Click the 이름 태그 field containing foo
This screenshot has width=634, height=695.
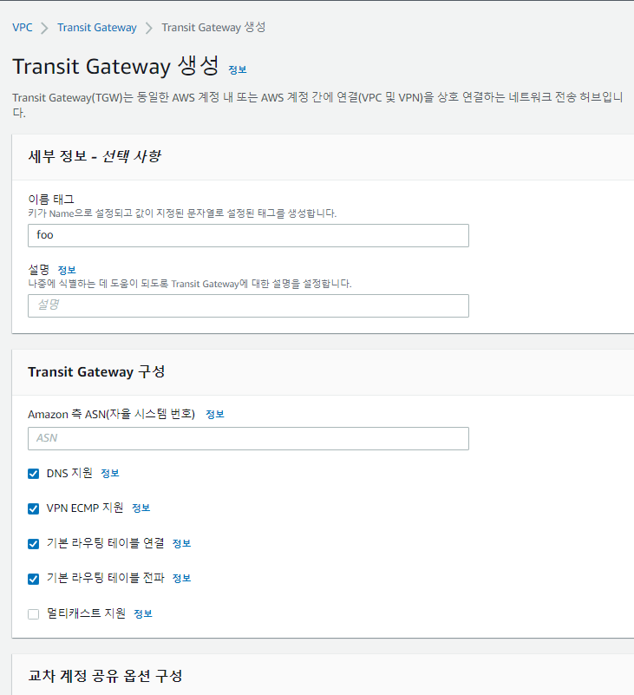(x=248, y=235)
